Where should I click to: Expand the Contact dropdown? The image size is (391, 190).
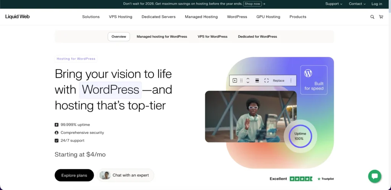pos(357,4)
